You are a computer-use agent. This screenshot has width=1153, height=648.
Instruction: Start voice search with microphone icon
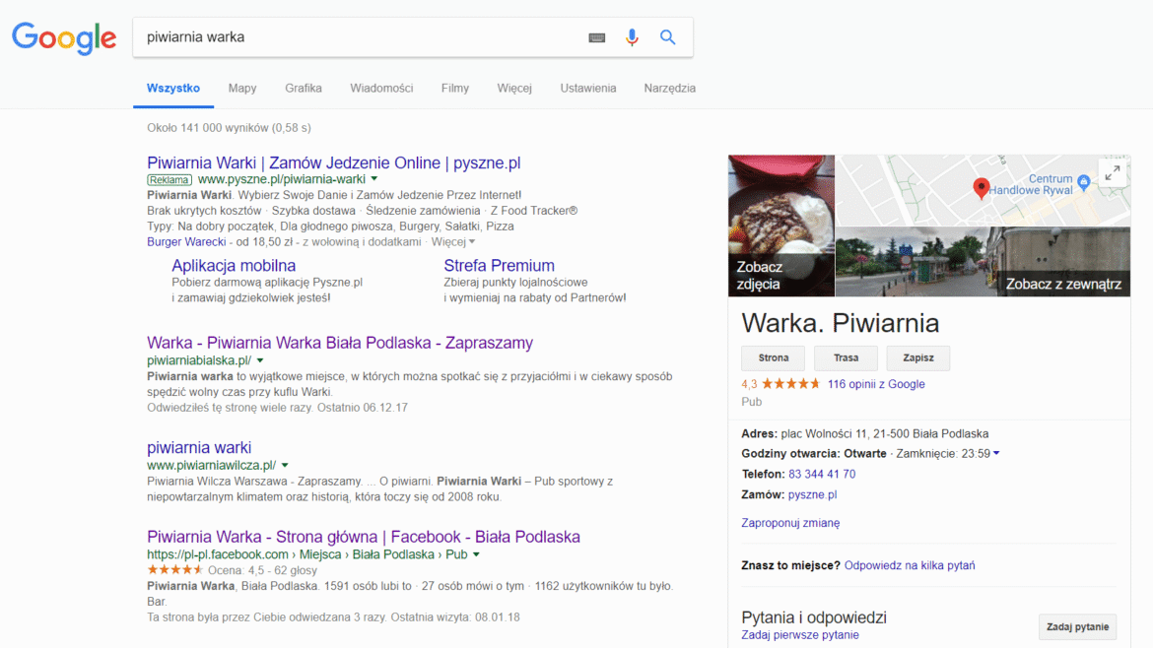click(632, 37)
